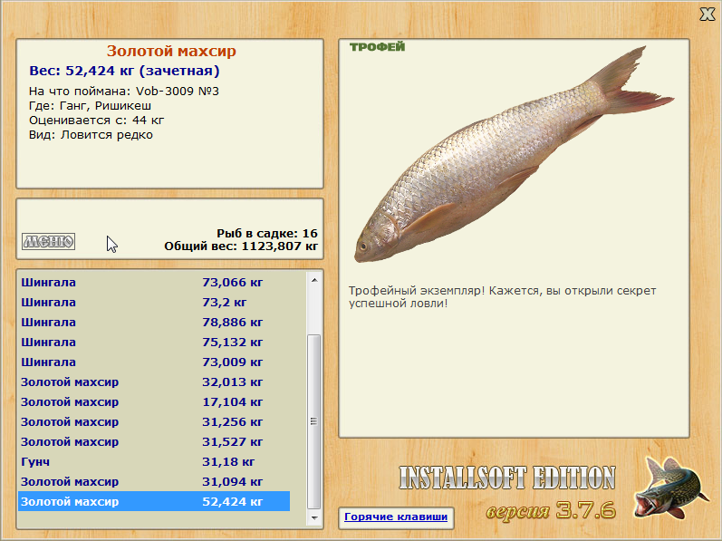Click the Оценивается с: 44 кг line
This screenshot has height=541, width=722.
click(96, 121)
